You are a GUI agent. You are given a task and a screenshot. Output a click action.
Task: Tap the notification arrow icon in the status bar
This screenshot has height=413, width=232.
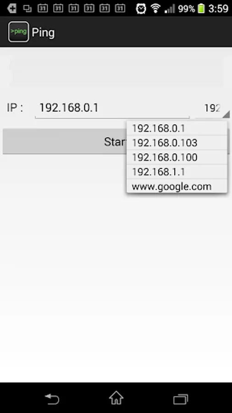pos(11,9)
